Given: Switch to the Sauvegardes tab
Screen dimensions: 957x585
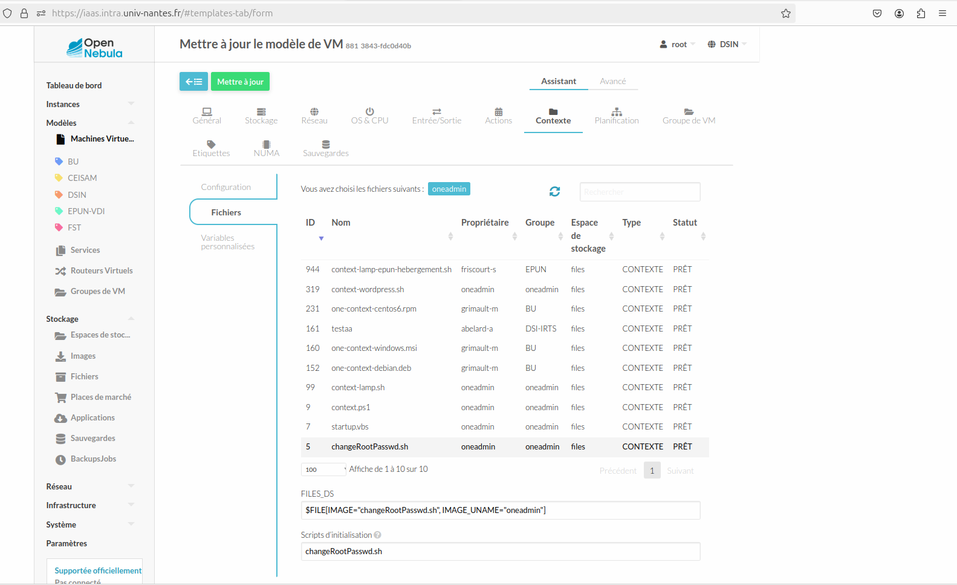Looking at the screenshot, I should (x=326, y=149).
